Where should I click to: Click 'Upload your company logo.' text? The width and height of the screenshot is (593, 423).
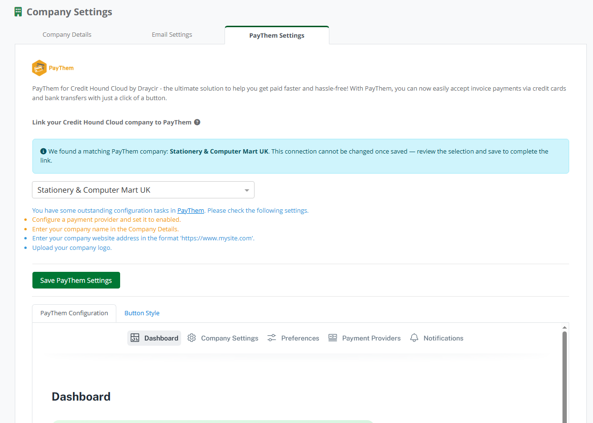pos(72,248)
